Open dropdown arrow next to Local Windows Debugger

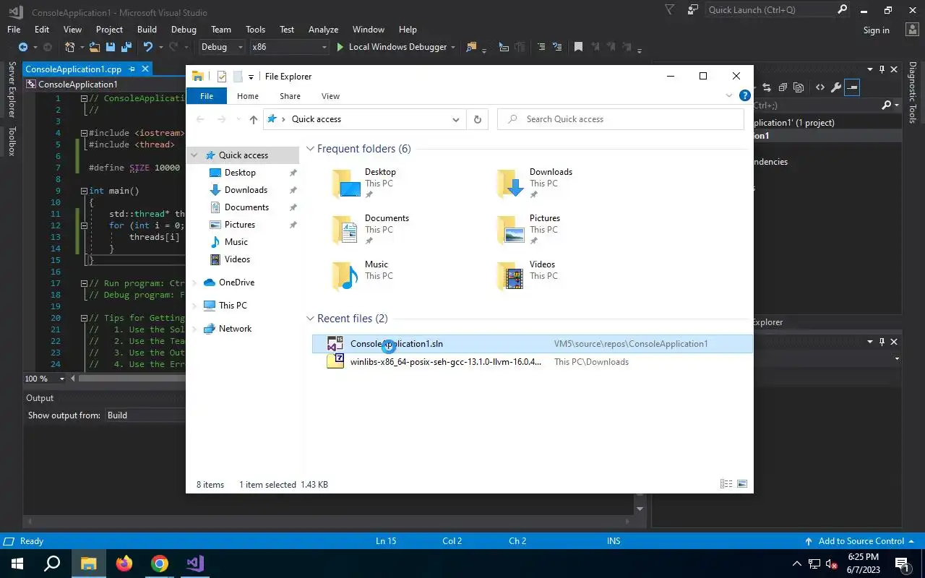(453, 47)
